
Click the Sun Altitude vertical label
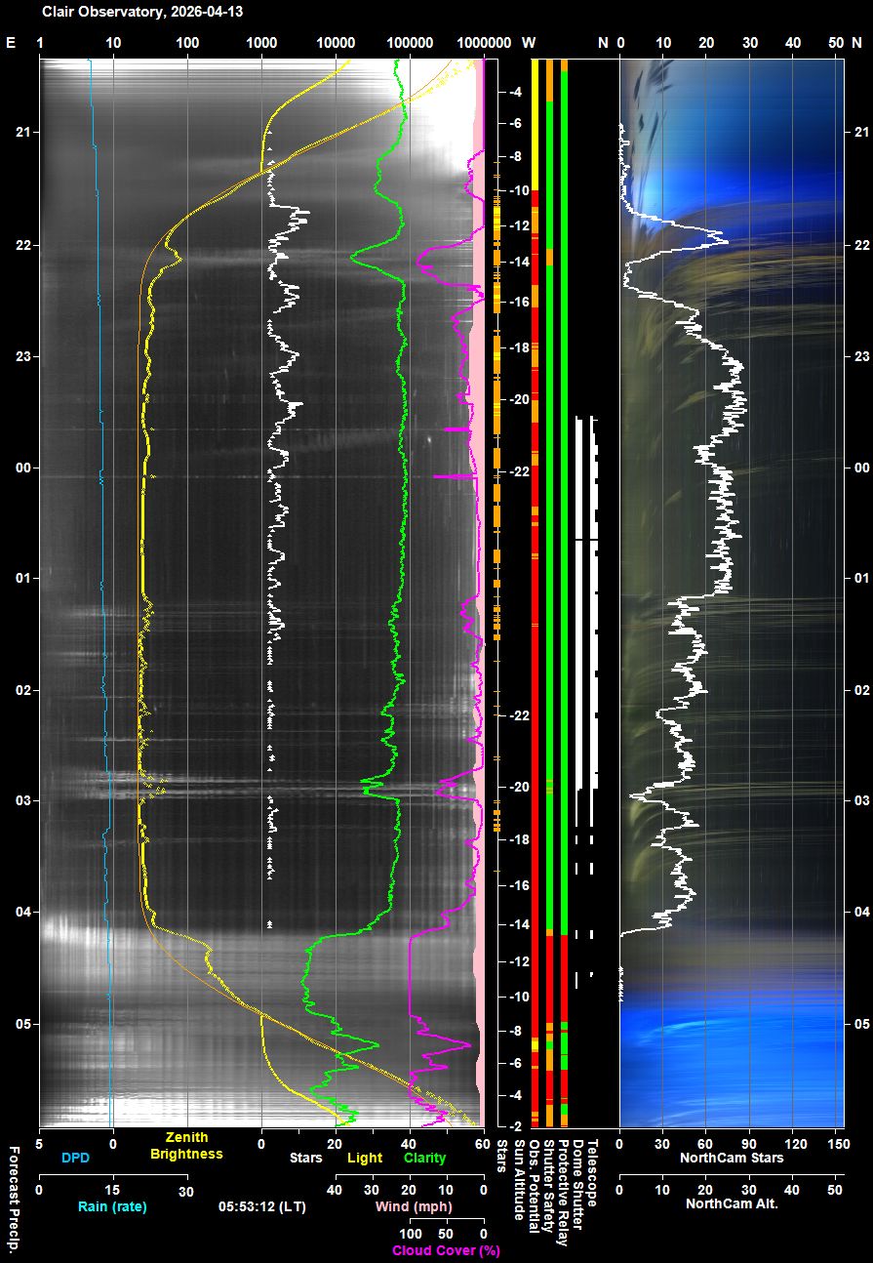[519, 1179]
